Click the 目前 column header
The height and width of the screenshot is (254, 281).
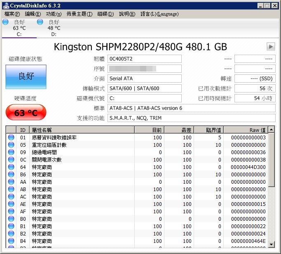149,130
